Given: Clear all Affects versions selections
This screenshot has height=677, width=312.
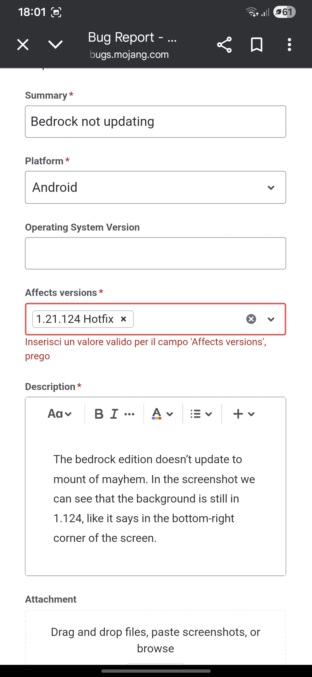Looking at the screenshot, I should pos(251,319).
